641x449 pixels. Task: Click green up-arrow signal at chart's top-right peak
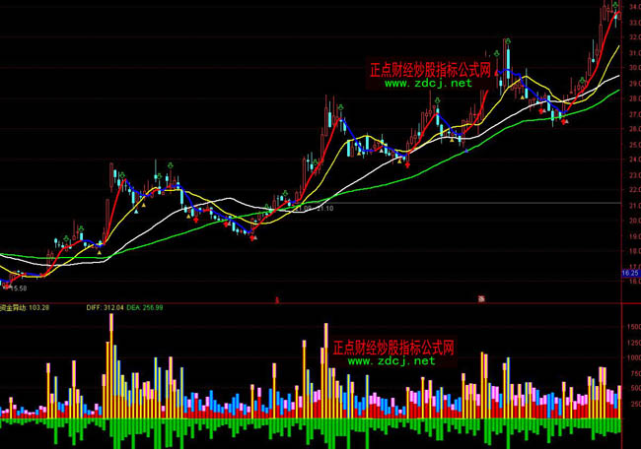[x=617, y=6]
